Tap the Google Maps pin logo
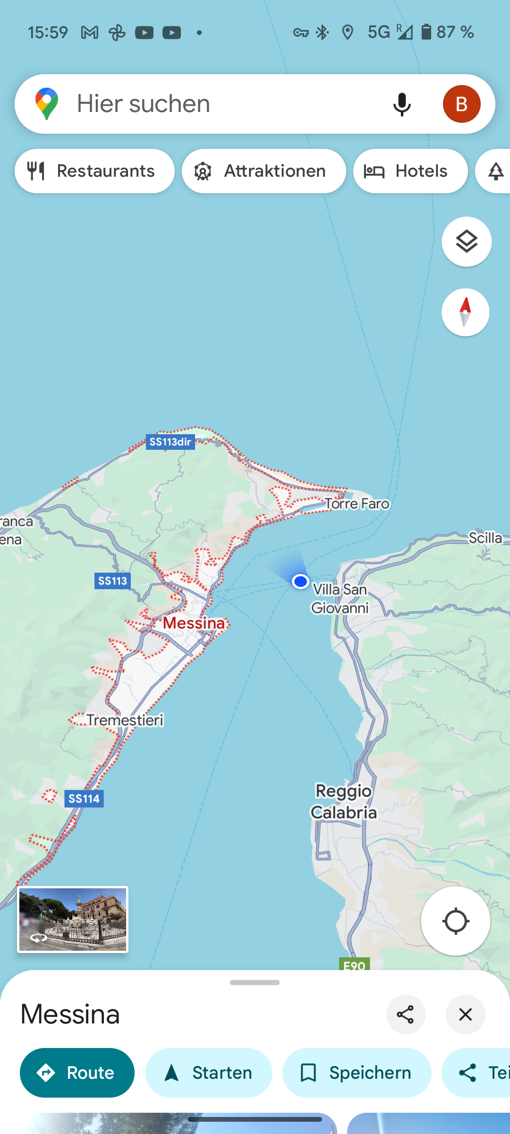 pos(47,104)
